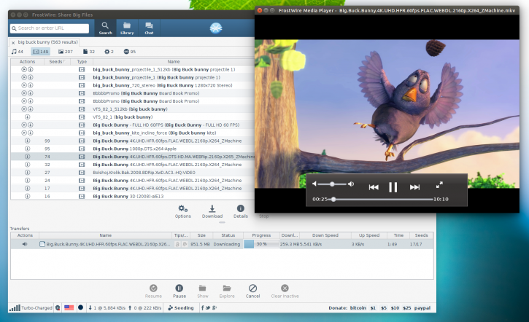Sort transfers by Down Speed column

click(325, 235)
